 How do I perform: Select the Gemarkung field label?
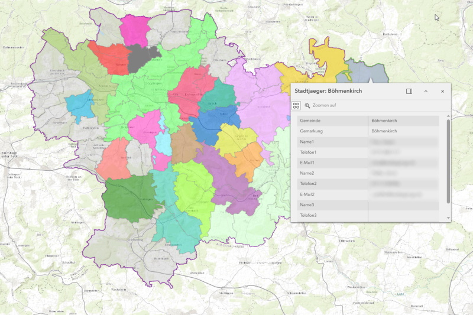pos(312,131)
